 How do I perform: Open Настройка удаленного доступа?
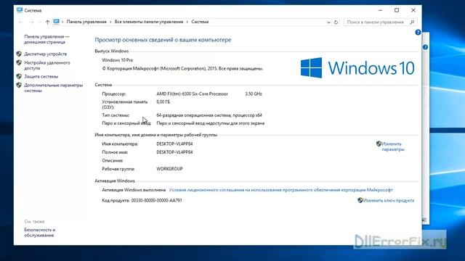coord(46,65)
